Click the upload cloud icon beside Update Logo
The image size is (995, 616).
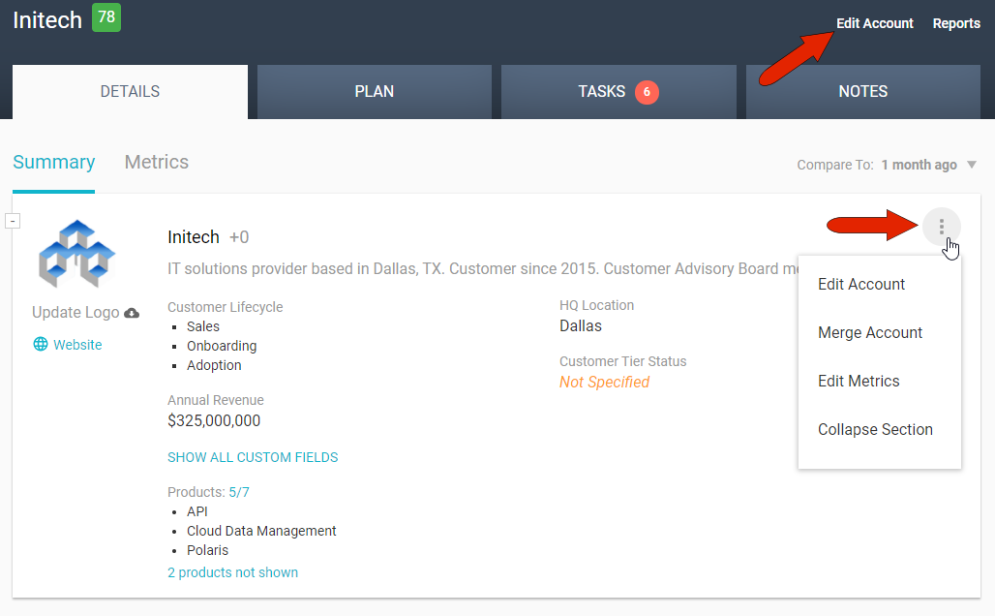point(132,313)
